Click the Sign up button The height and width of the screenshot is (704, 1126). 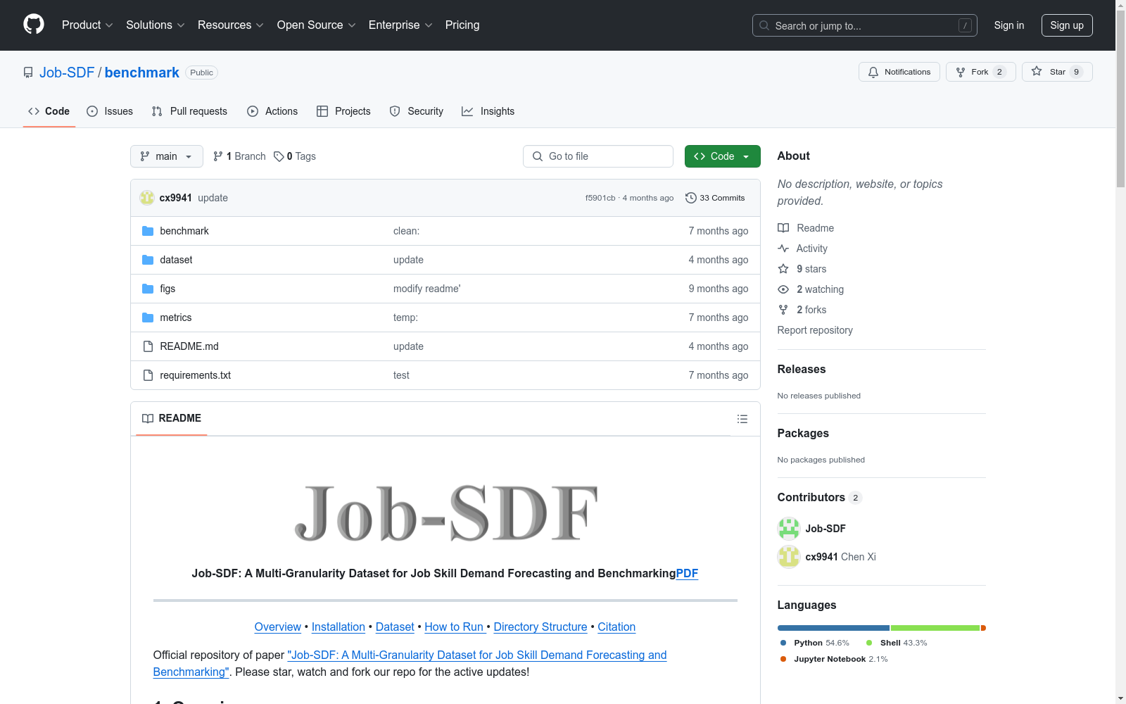(1067, 25)
